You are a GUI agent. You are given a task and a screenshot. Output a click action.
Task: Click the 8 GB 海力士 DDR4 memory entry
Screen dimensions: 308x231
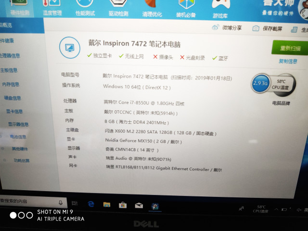[x=137, y=122]
